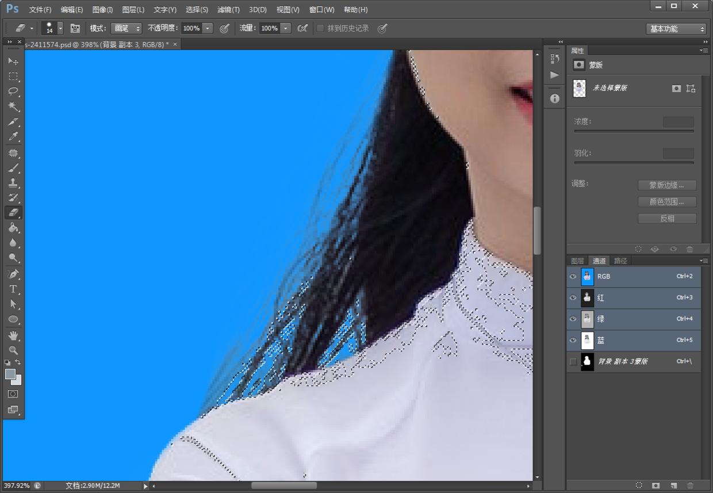Open the 模式 dropdown showing 画笔
The width and height of the screenshot is (713, 493).
(126, 28)
